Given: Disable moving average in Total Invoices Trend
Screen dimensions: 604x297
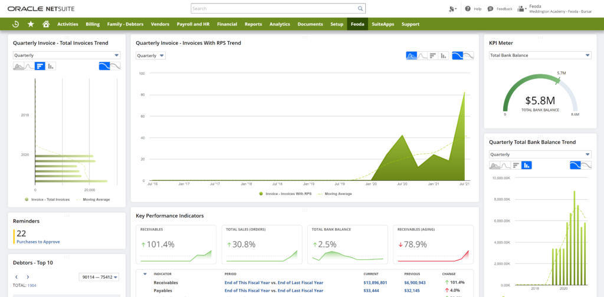Looking at the screenshot, I should pos(115,66).
